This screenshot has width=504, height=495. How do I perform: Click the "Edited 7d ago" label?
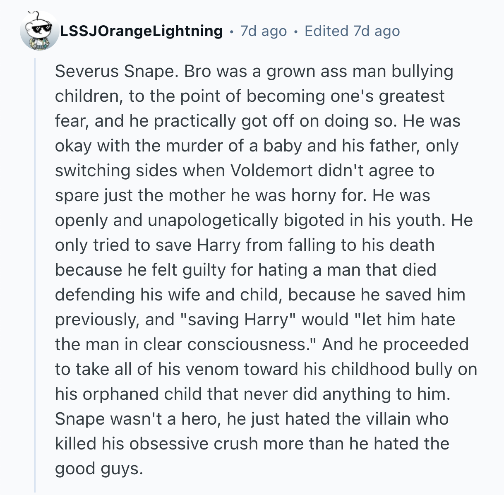tap(352, 31)
